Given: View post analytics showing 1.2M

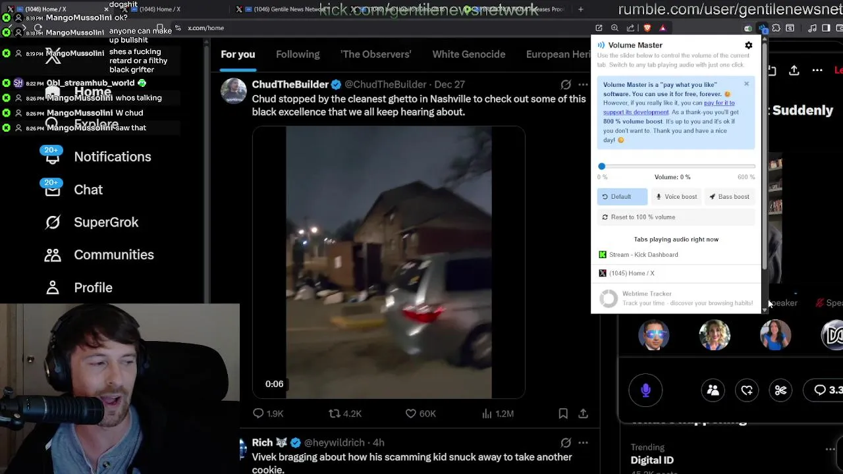Looking at the screenshot, I should pos(497,413).
